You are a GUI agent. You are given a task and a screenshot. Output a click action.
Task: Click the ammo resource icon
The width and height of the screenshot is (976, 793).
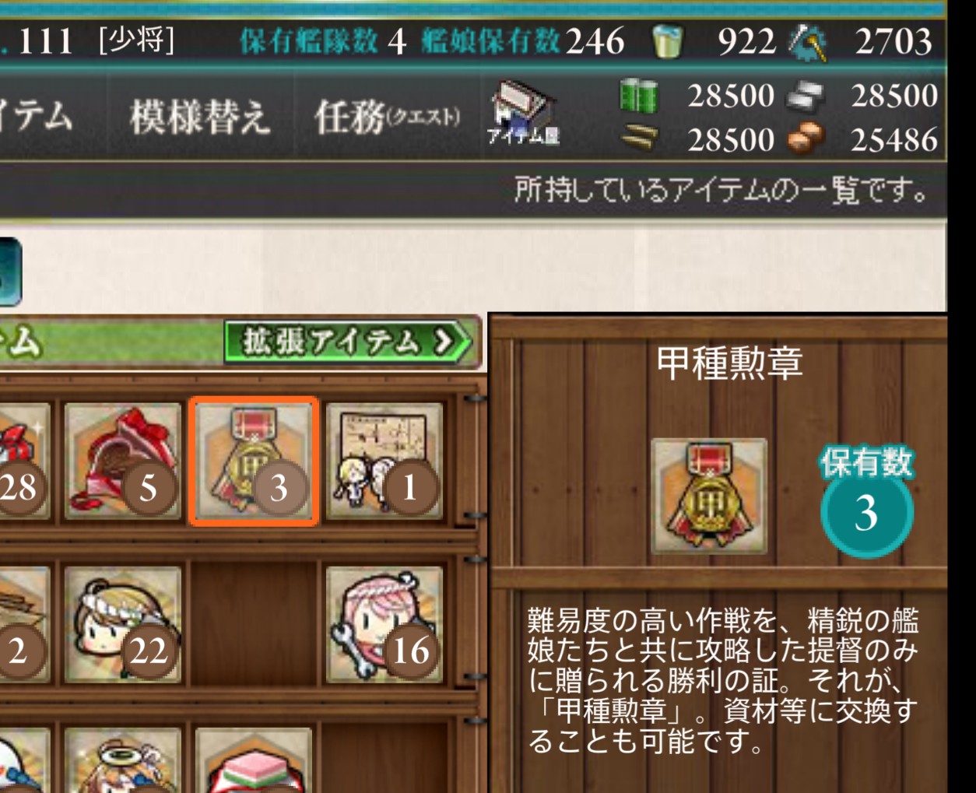[x=639, y=139]
